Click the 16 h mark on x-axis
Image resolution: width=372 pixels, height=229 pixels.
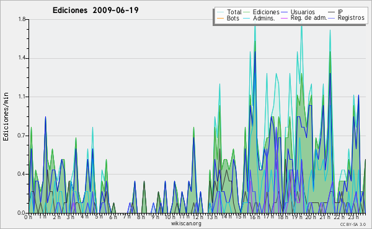pos(254,217)
